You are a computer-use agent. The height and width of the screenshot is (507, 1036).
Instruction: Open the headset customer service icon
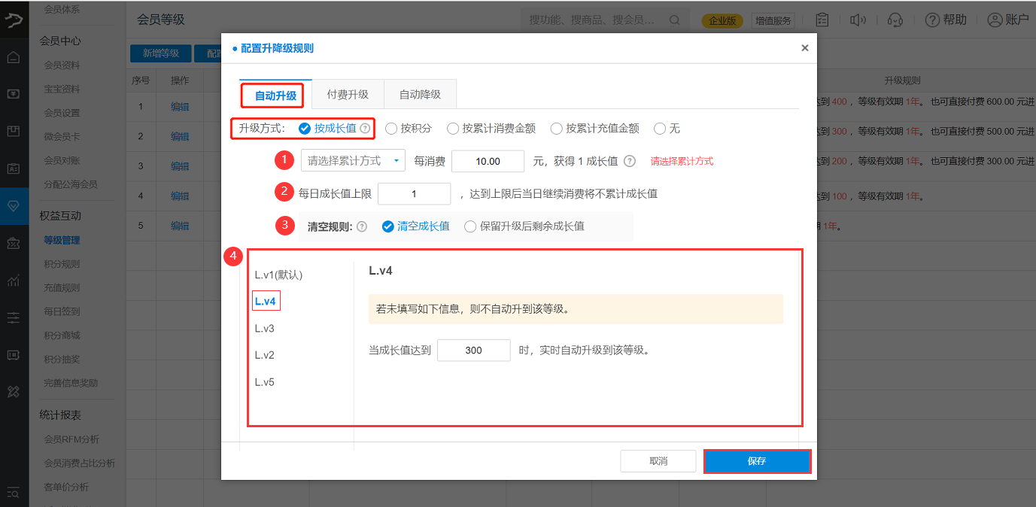pyautogui.click(x=895, y=20)
